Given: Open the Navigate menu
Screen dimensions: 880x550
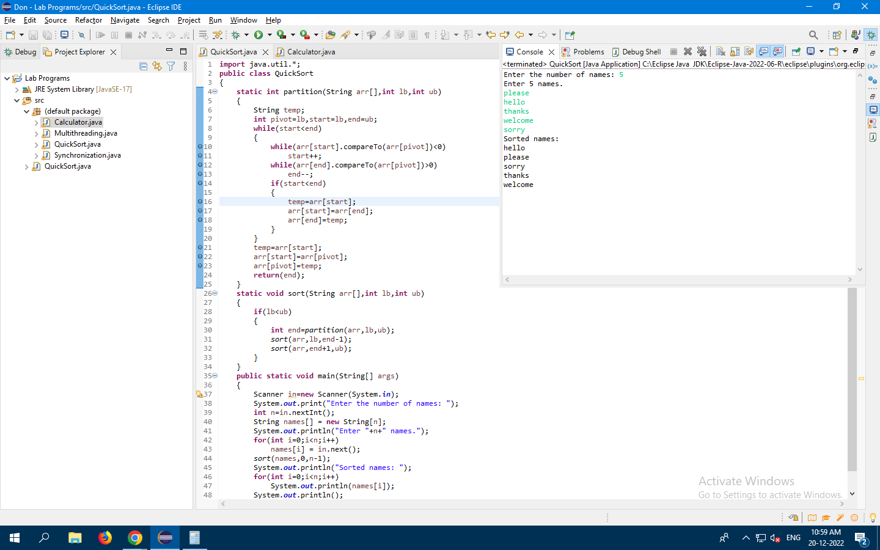Looking at the screenshot, I should point(125,20).
